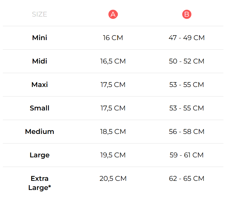Click the Maxi size label
This screenshot has width=234, height=202.
point(39,85)
